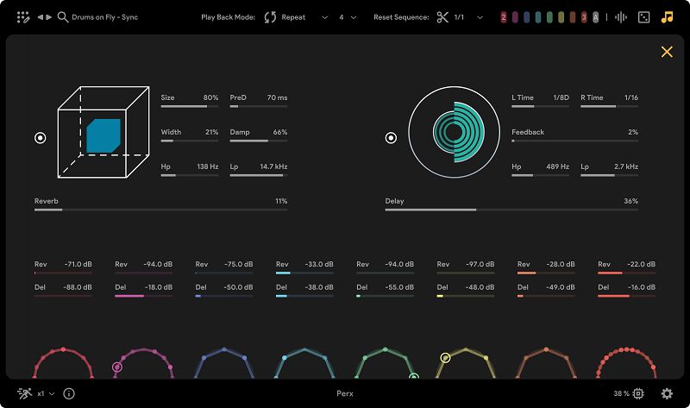
Task: Adjust the Reverb amount slider
Action: [x=160, y=209]
